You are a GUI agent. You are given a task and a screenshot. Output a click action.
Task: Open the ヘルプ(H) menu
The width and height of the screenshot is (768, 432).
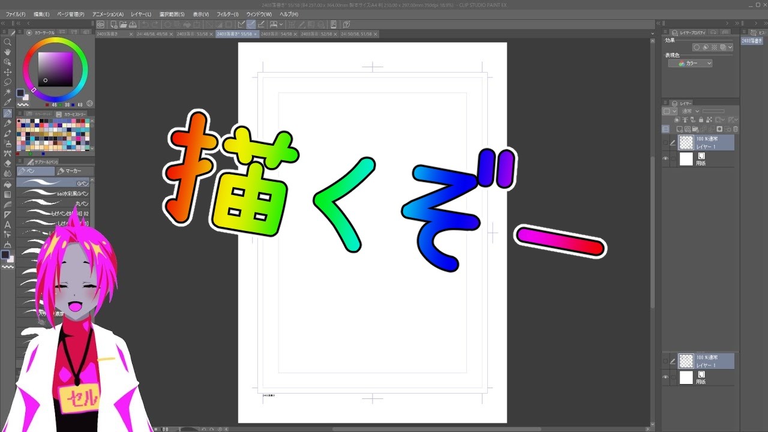point(289,14)
